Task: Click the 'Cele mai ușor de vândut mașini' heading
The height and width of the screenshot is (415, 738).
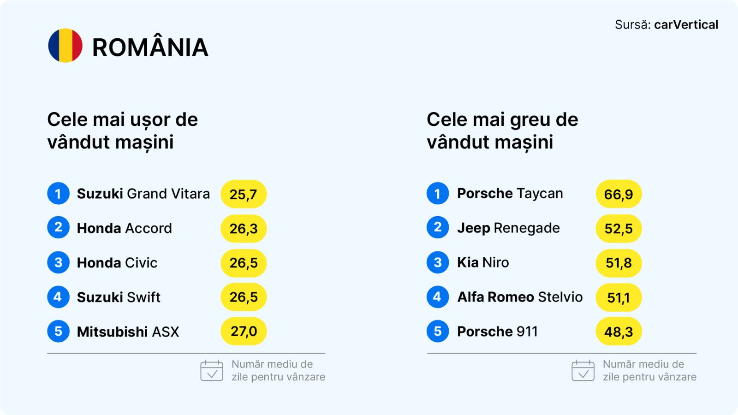Action: coord(123,131)
